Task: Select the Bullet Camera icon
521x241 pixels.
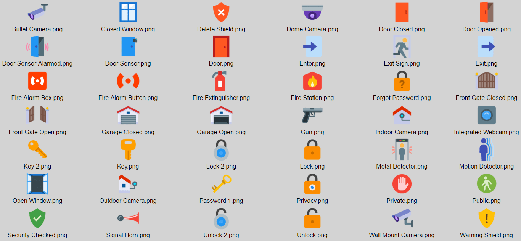Action: pyautogui.click(x=37, y=12)
